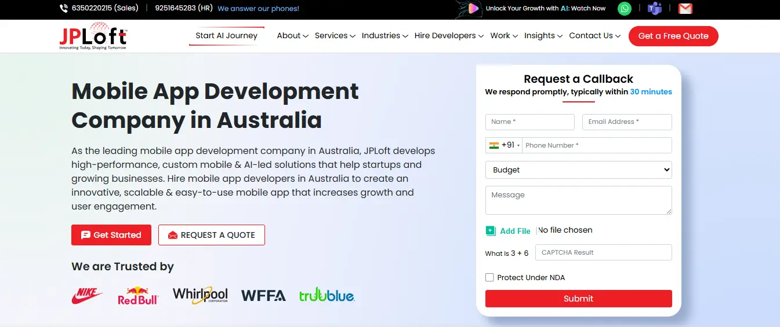Viewport: 780px width, 327px height.
Task: Expand the Industries menu
Action: (385, 36)
